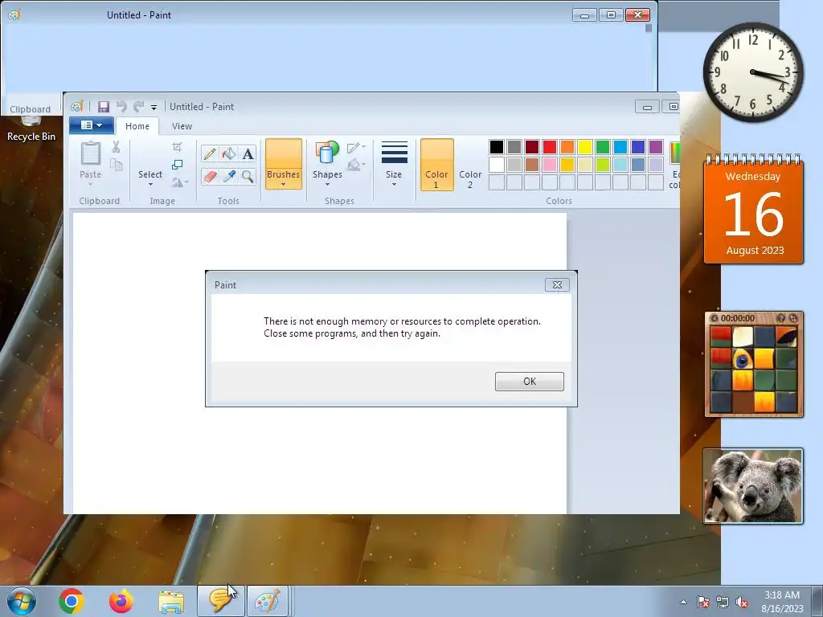The image size is (823, 617).
Task: Click the Save icon in quick access toolbar
Action: coord(104,107)
